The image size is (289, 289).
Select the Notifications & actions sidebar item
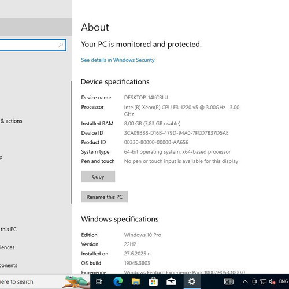coord(11,121)
